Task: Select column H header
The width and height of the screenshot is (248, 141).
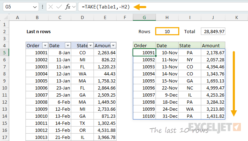Action: (167, 18)
